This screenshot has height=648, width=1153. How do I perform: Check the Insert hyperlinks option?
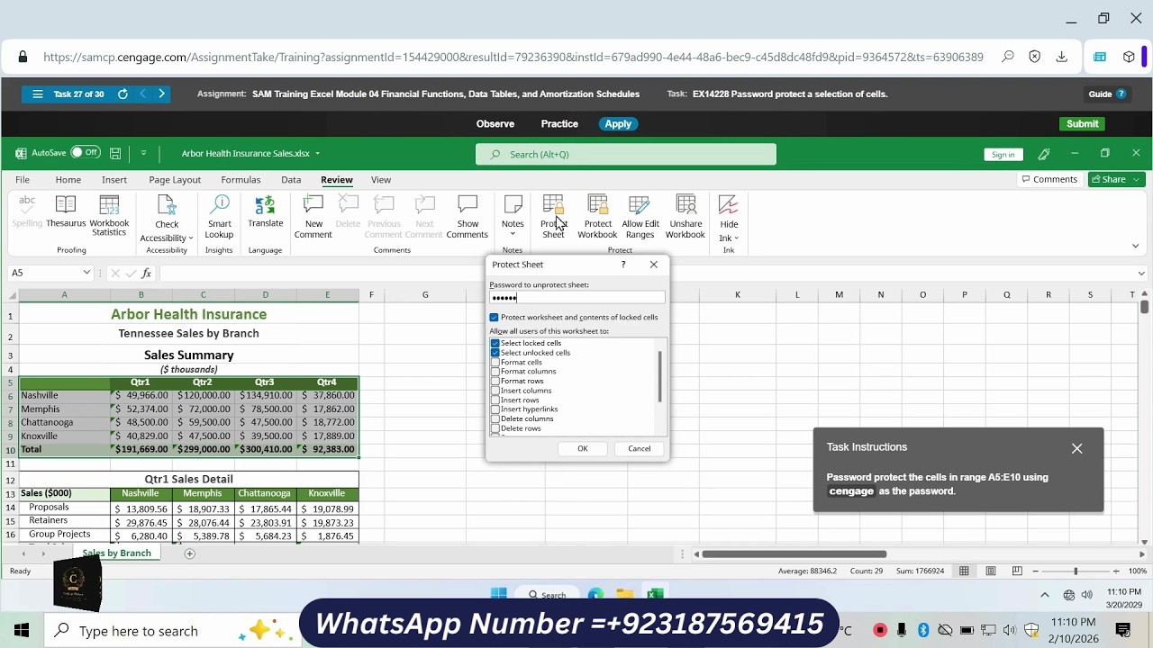[495, 409]
